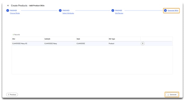Screen dimensions: 185x100
Task: Click the Select Attributes finished checkmark icon
Action: [60, 10]
